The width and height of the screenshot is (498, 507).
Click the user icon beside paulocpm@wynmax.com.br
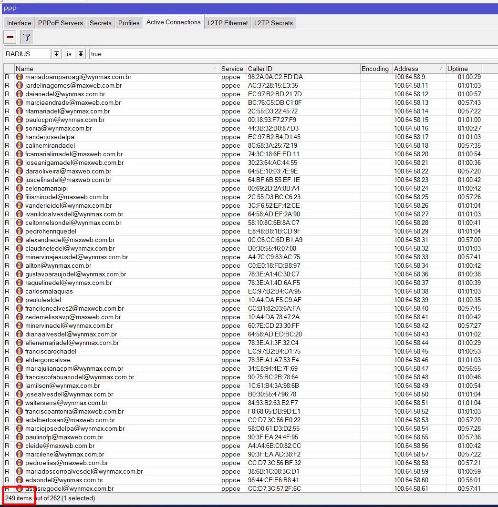(x=20, y=120)
